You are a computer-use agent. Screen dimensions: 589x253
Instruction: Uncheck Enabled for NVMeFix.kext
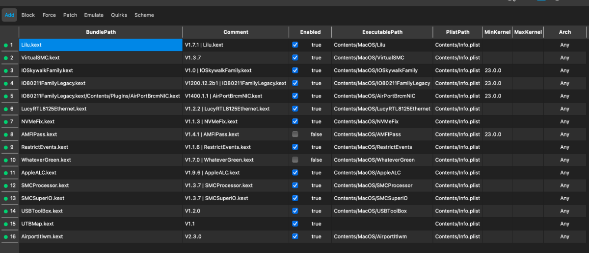(x=295, y=121)
